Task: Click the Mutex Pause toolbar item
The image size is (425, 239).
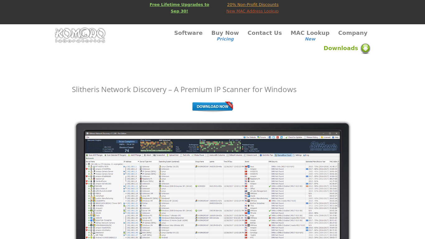Action: click(x=198, y=155)
